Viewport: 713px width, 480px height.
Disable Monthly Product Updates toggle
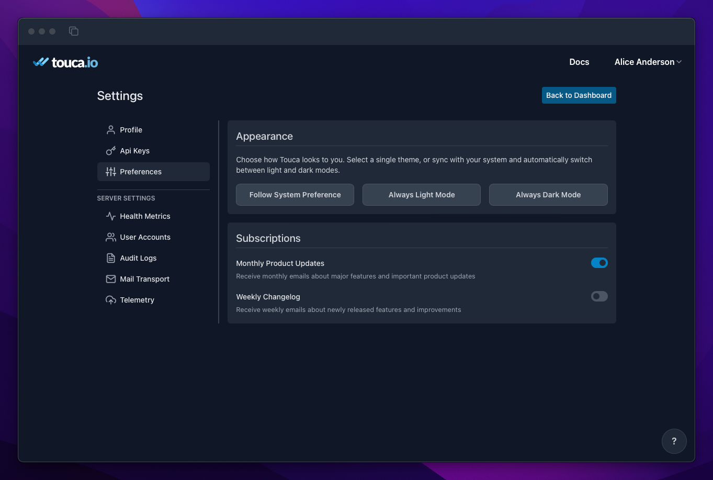click(599, 263)
